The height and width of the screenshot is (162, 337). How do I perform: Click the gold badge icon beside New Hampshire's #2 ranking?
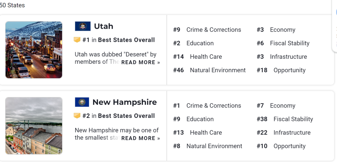tap(77, 116)
